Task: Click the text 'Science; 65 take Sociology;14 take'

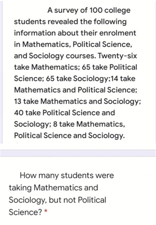Action: 75,79
